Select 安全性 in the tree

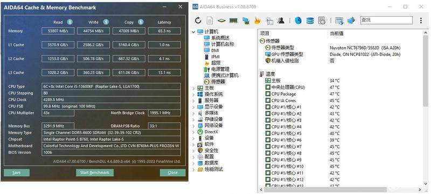(x=211, y=150)
